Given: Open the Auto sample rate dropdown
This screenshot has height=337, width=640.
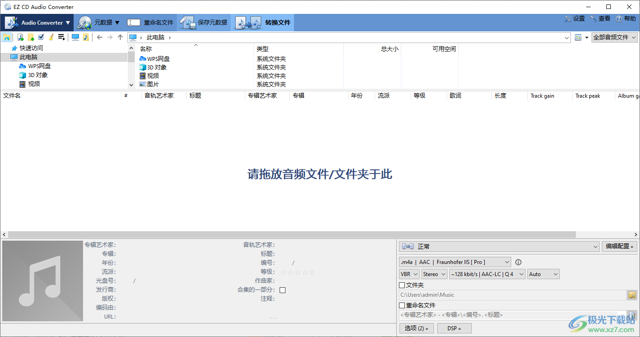Looking at the screenshot, I should (544, 274).
